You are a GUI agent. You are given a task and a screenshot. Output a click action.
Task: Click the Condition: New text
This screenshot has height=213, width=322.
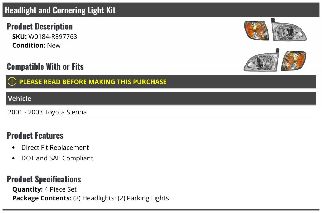point(36,45)
